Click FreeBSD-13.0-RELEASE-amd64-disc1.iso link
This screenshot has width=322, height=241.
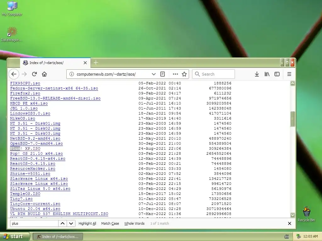55,98
